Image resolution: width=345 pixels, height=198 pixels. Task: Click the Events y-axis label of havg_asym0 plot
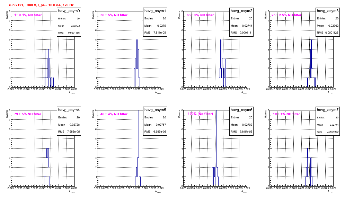[x=7, y=15]
